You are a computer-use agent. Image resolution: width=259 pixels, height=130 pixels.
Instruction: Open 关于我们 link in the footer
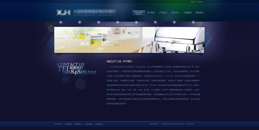coord(58,124)
